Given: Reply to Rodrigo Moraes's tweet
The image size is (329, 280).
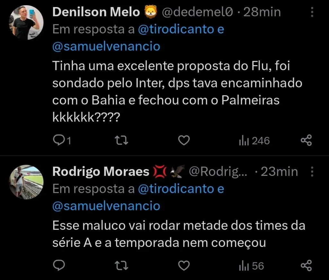Looking at the screenshot, I should click(x=59, y=266).
